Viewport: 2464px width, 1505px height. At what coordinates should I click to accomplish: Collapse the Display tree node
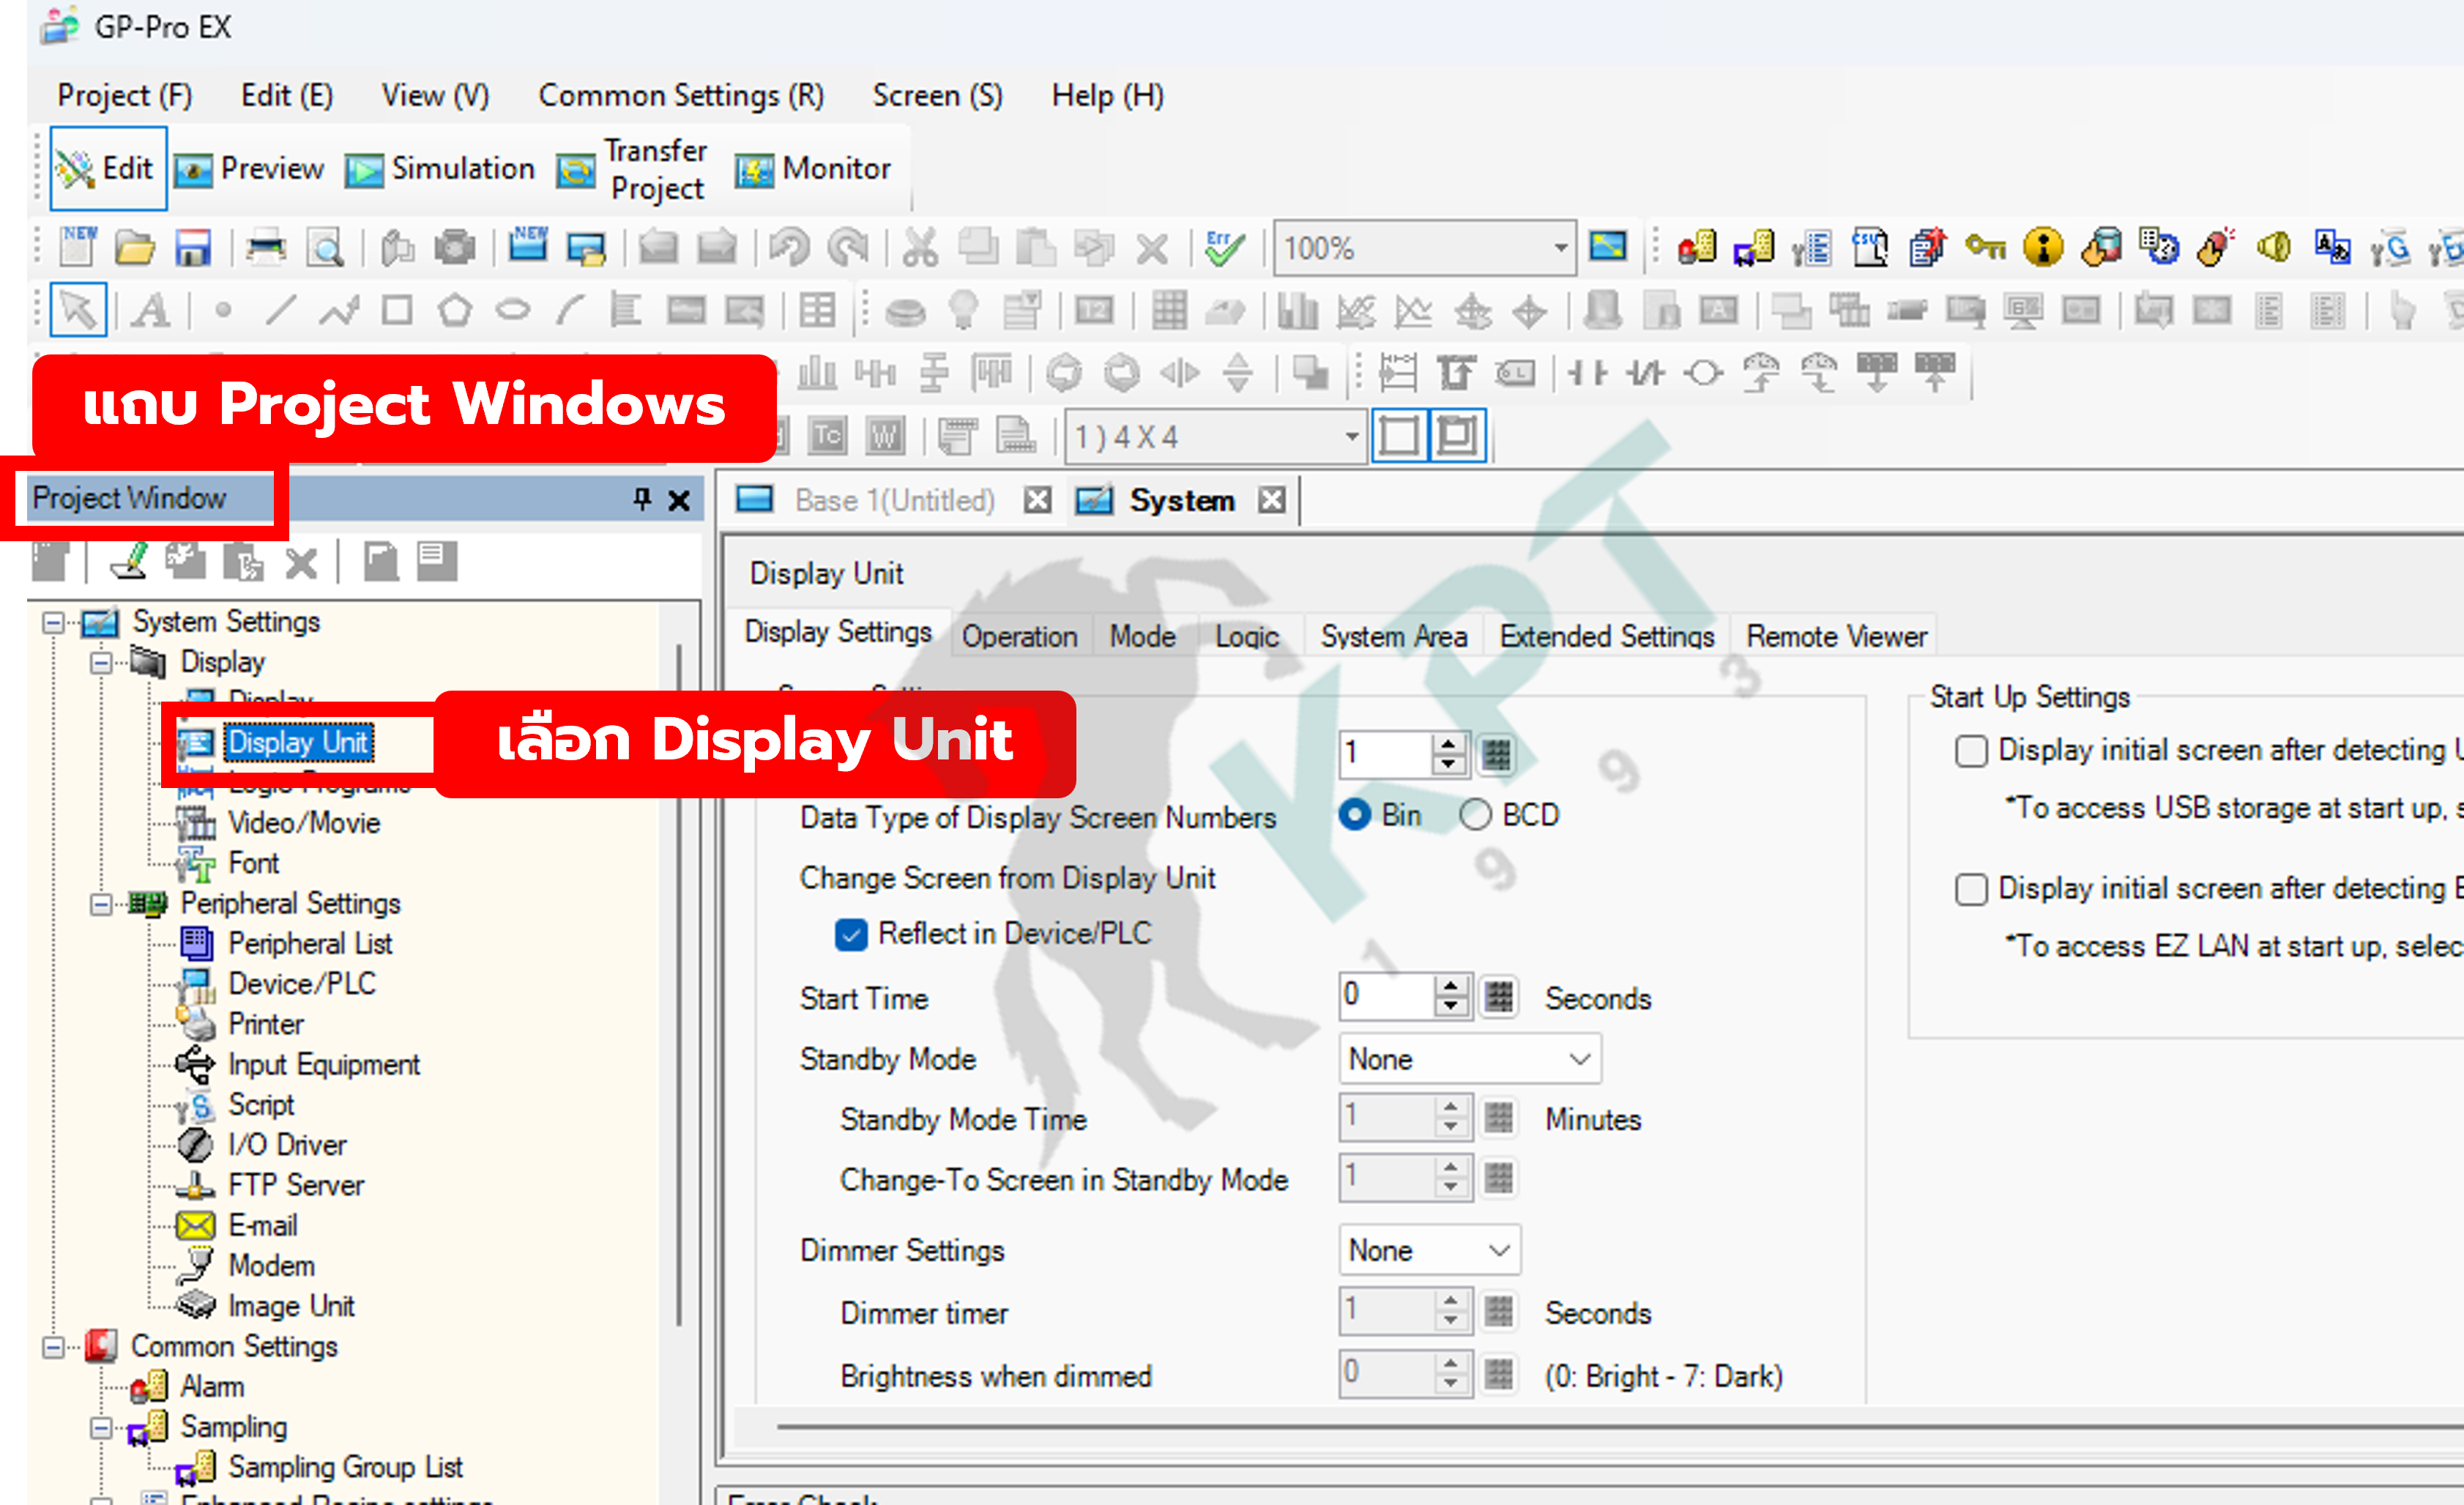pyautogui.click(x=101, y=663)
